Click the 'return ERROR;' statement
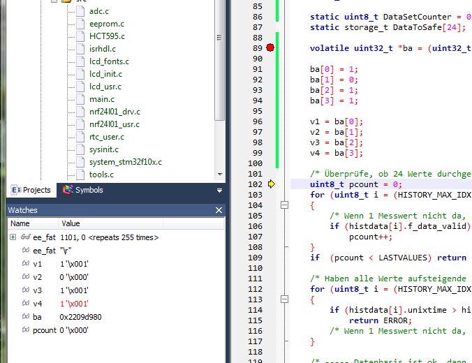472x363 pixels. coord(381,320)
